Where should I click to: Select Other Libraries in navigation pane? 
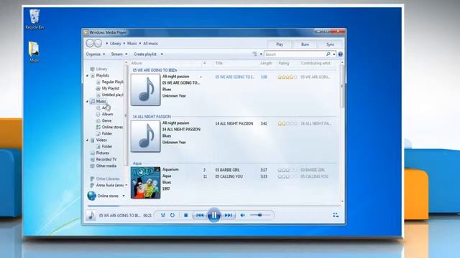(x=108, y=178)
